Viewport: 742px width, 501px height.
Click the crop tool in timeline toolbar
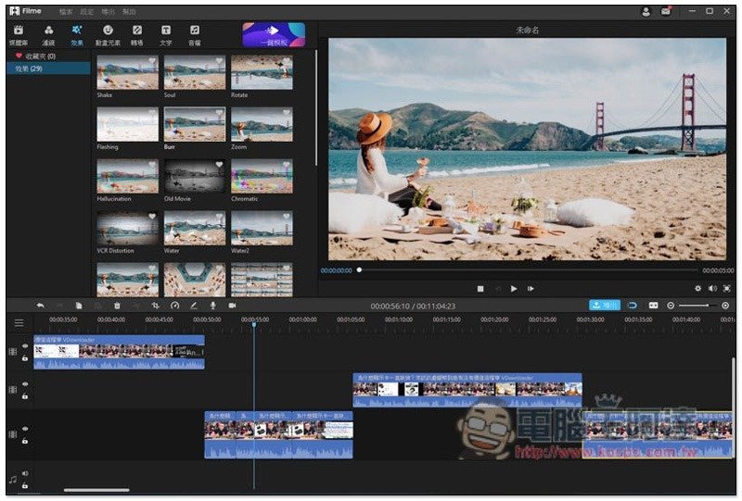[x=155, y=306]
